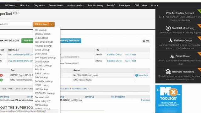
Task: Open the Investigator nav item
Action: 125,6
